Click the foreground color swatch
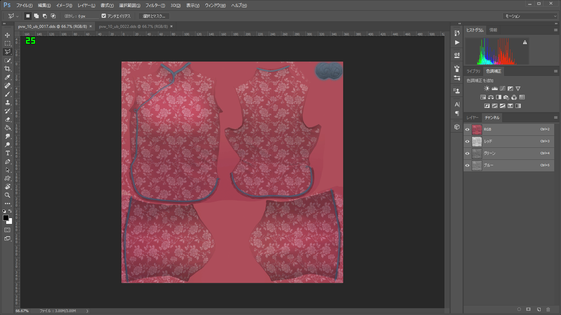The height and width of the screenshot is (315, 561). [x=6, y=218]
